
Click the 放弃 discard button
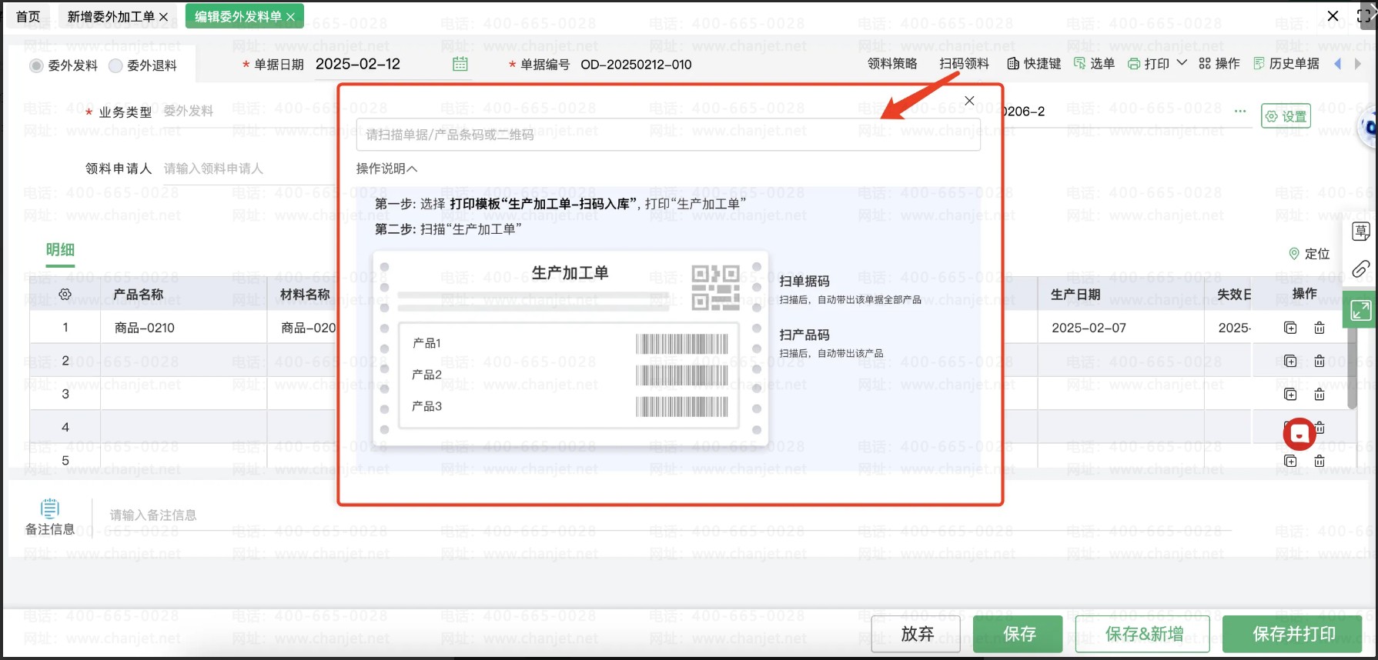click(x=916, y=634)
